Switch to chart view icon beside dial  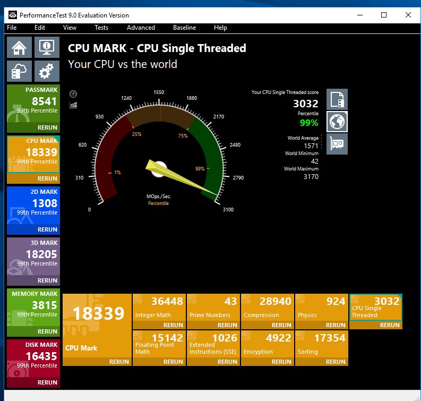73,105
